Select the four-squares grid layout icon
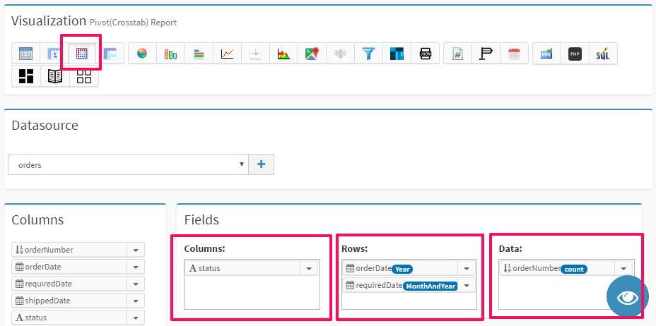This screenshot has width=656, height=326. 84,76
